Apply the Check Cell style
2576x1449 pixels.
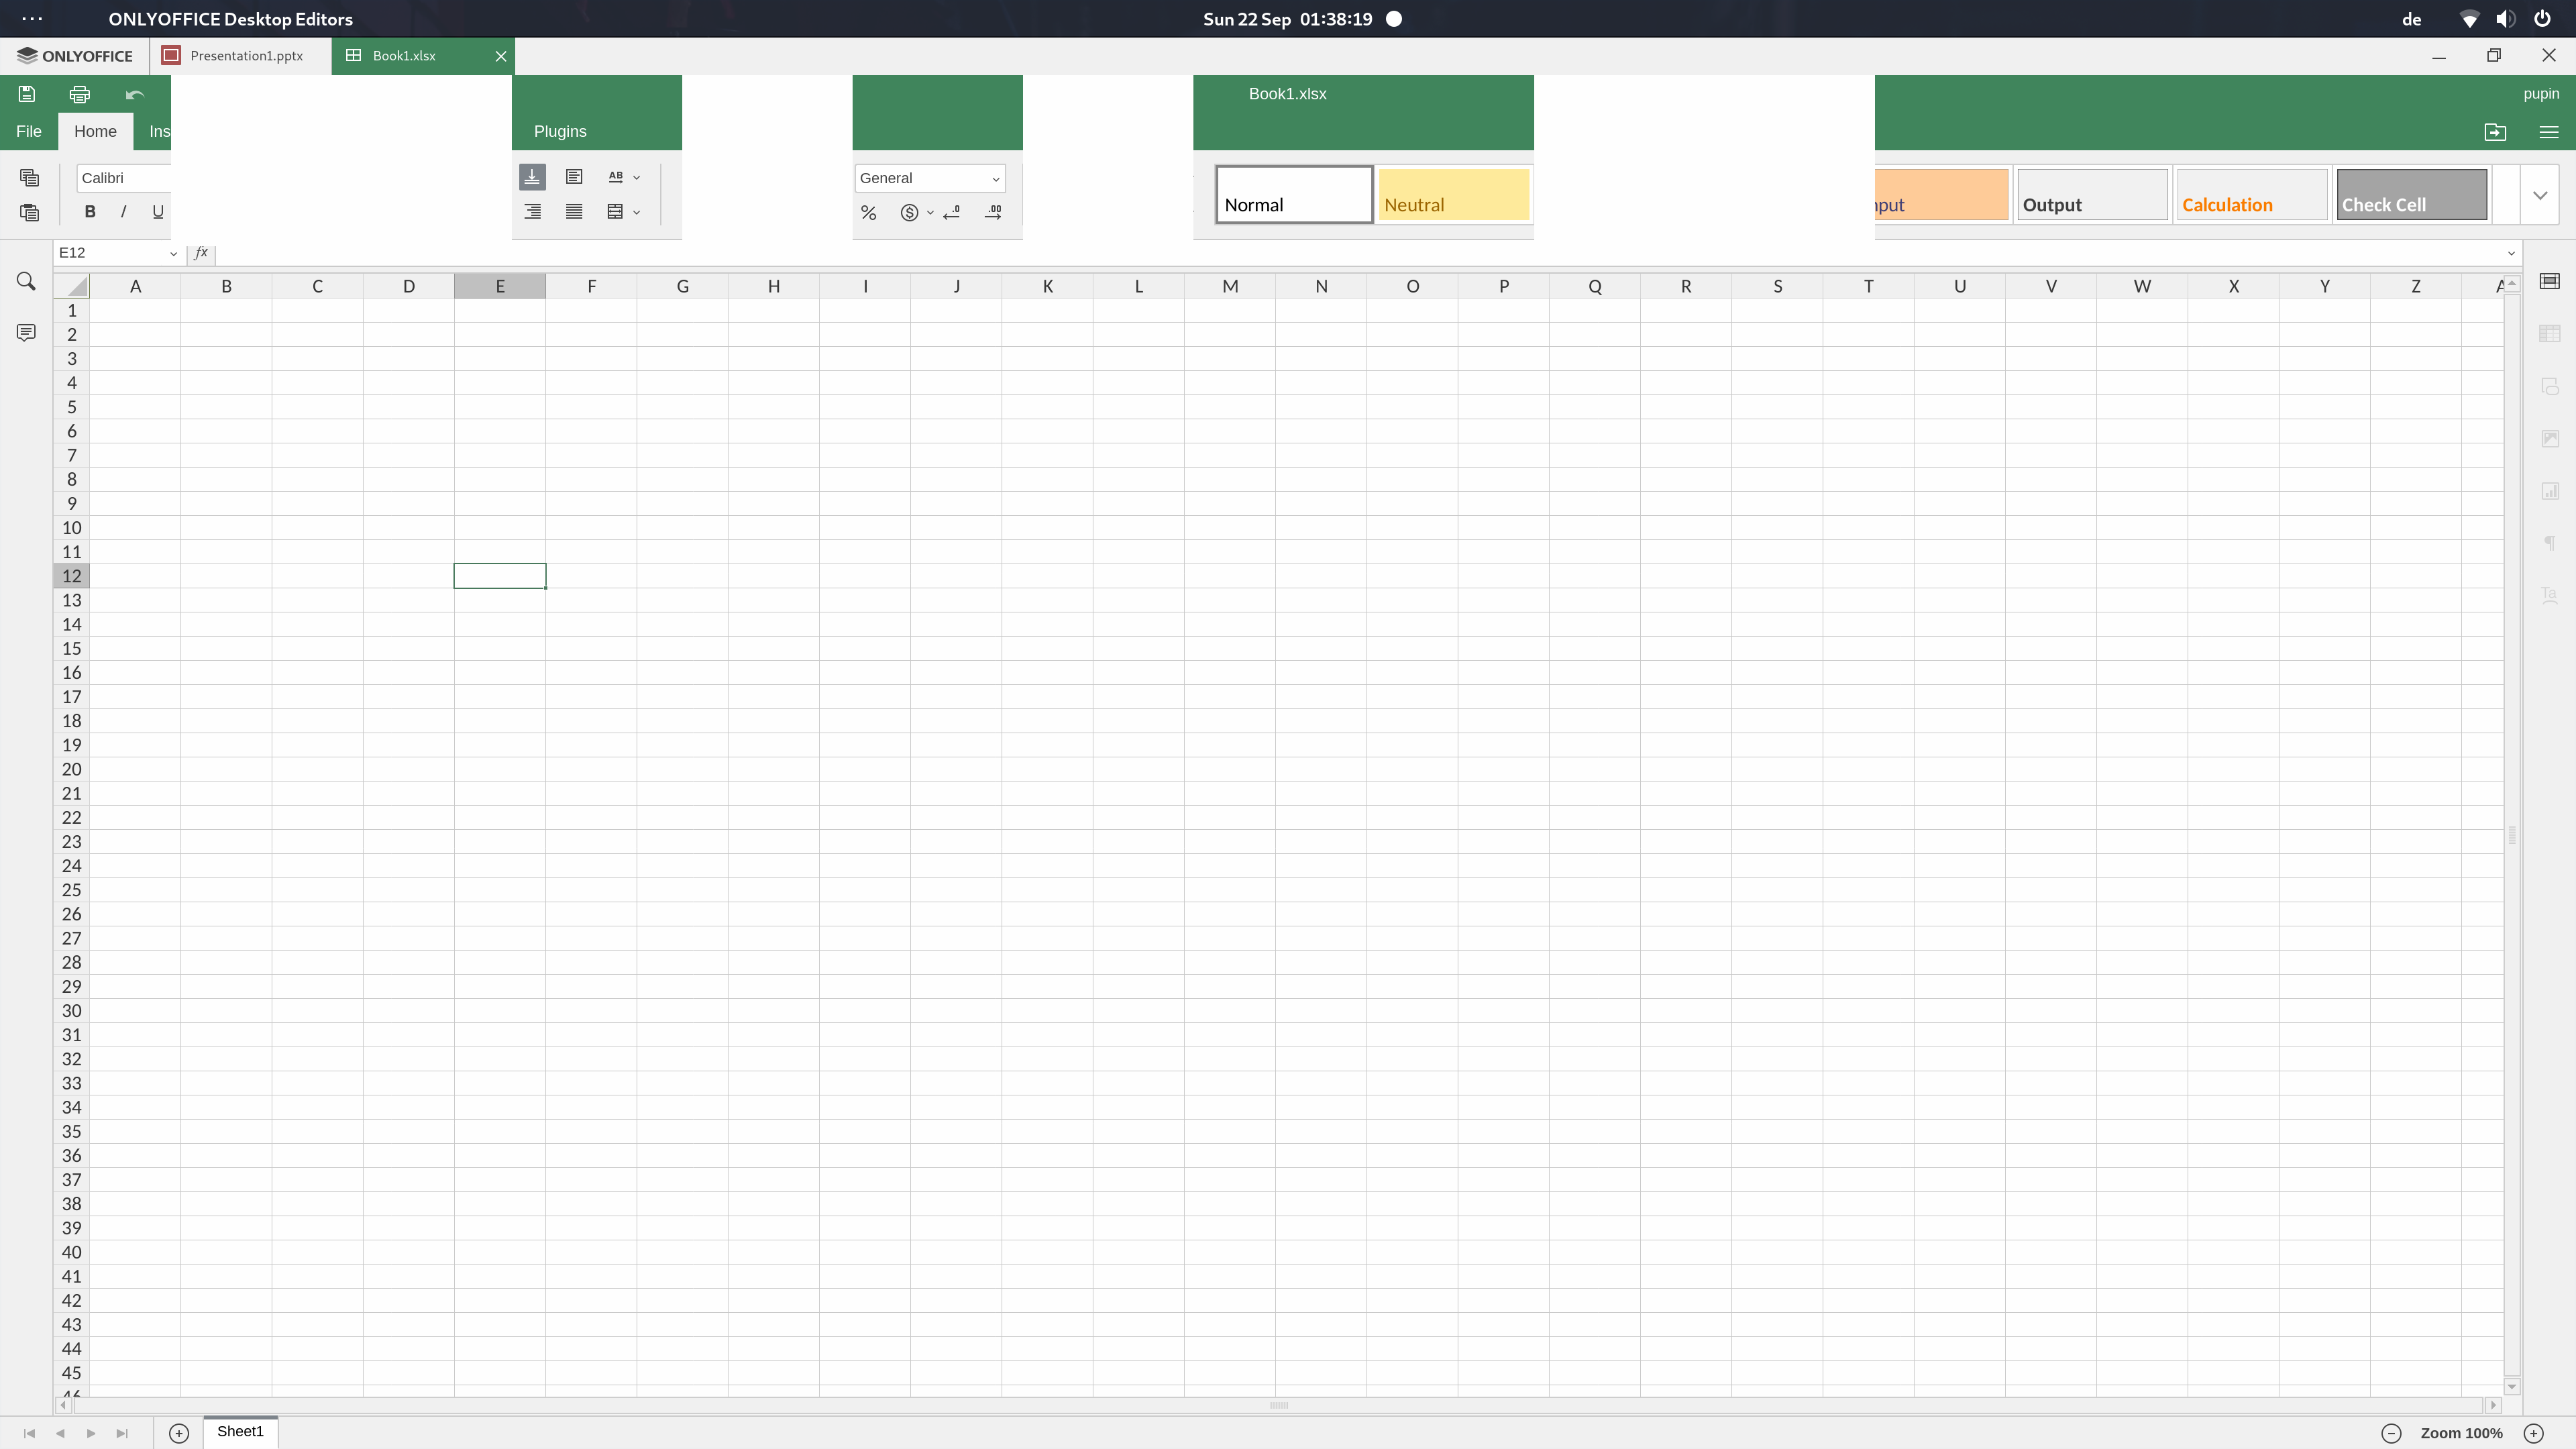2412,194
